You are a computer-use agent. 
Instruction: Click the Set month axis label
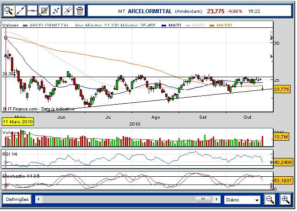pyautogui.click(x=203, y=117)
